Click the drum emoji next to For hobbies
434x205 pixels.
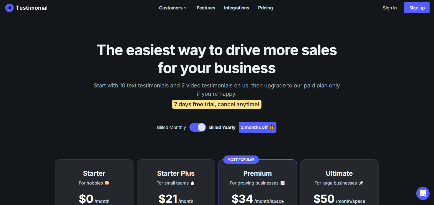(107, 183)
